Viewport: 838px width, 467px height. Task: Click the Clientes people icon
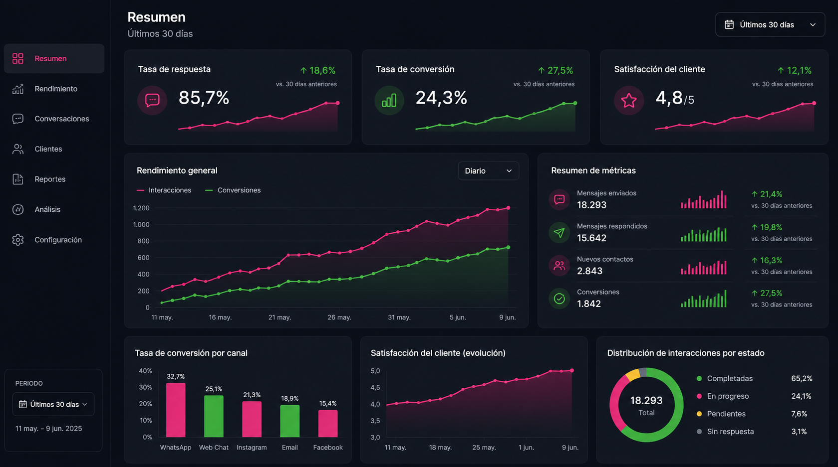coord(18,149)
